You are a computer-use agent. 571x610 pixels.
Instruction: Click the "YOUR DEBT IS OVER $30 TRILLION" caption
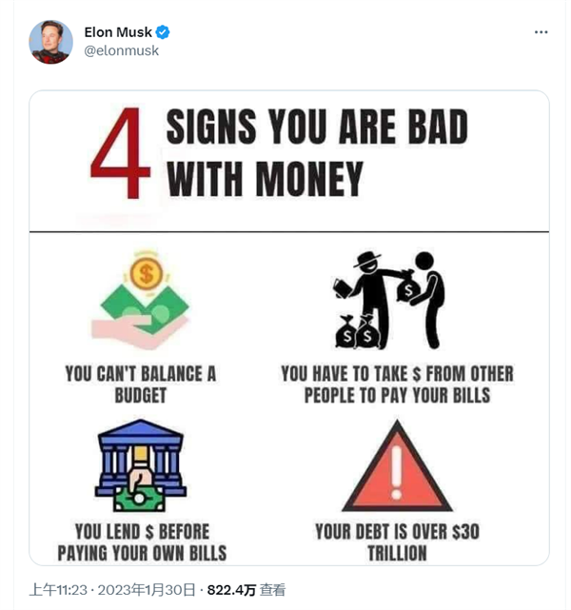coord(396,541)
